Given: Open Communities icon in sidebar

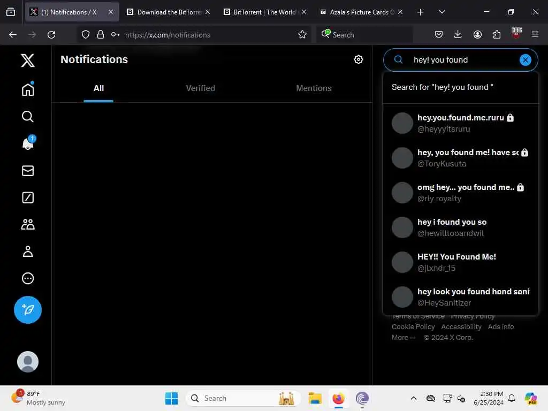Looking at the screenshot, I should pyautogui.click(x=28, y=224).
